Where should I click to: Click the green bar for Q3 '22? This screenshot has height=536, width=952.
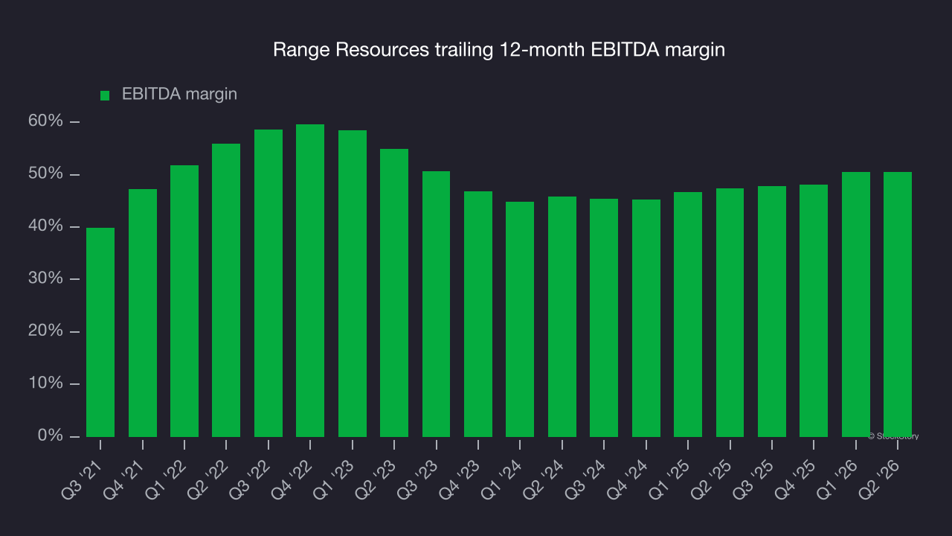tap(268, 283)
